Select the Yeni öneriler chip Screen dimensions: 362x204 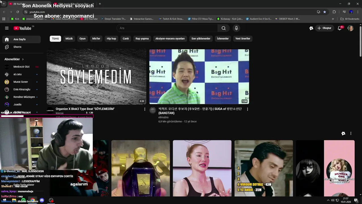click(x=243, y=39)
